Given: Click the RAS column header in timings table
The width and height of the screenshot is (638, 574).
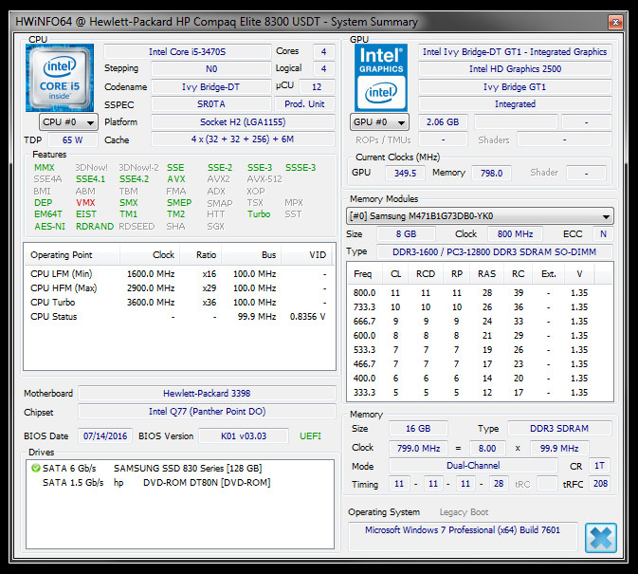Looking at the screenshot, I should [x=486, y=274].
